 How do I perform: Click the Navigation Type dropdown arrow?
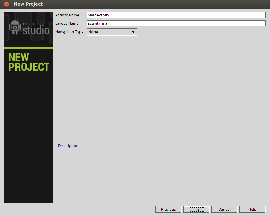(133, 32)
